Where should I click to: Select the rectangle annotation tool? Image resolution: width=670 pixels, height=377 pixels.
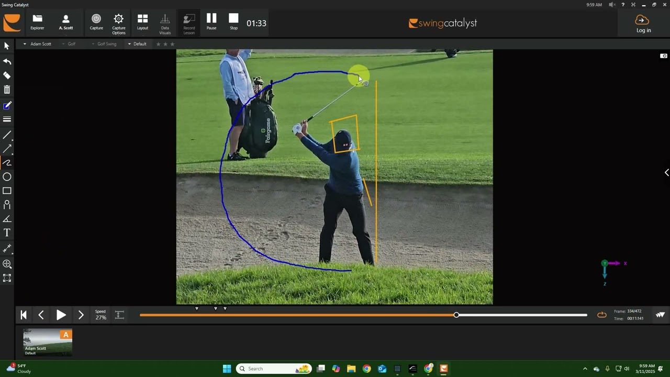(7, 191)
